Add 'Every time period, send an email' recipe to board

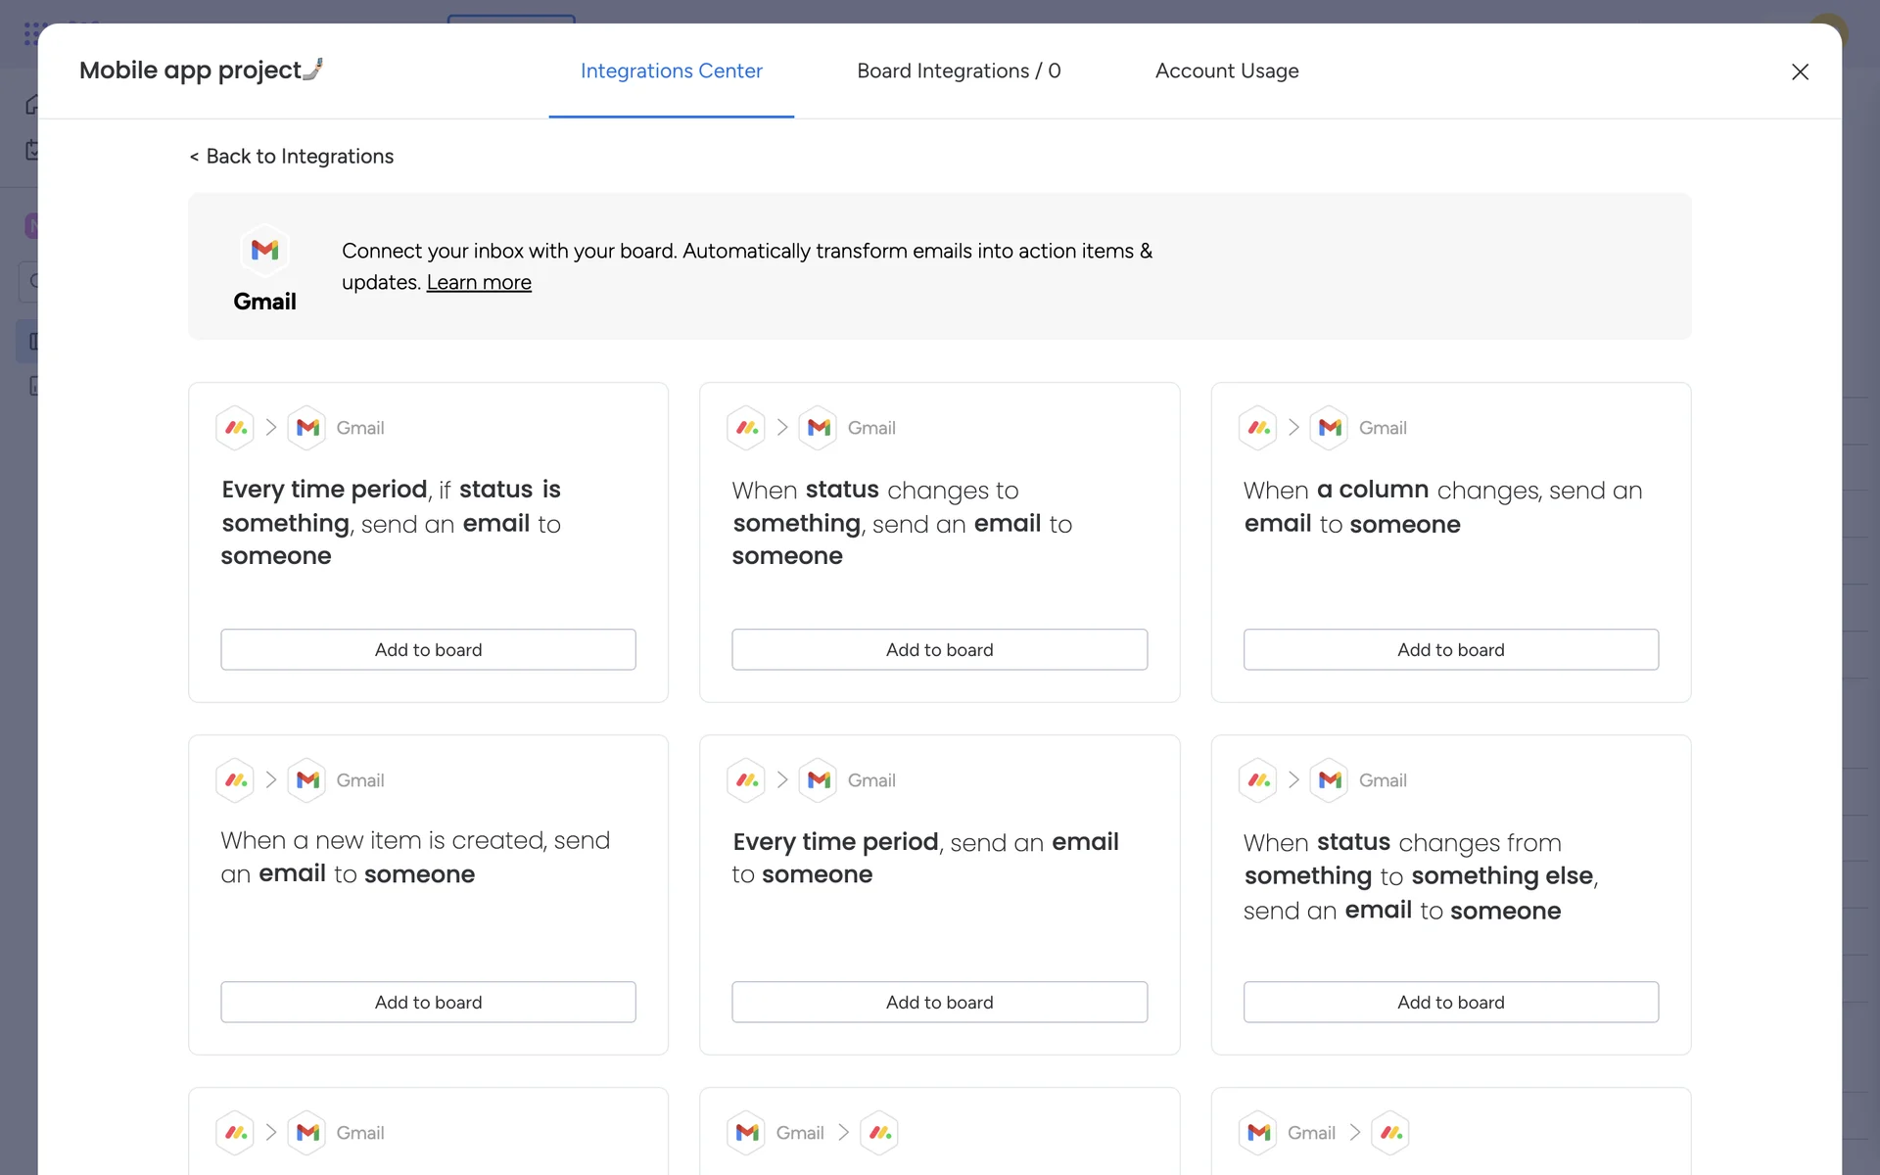point(939,1002)
